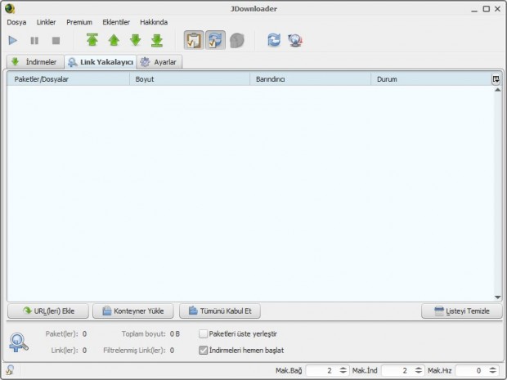Open the Eklentiler menu
This screenshot has width=507, height=380.
tap(116, 22)
